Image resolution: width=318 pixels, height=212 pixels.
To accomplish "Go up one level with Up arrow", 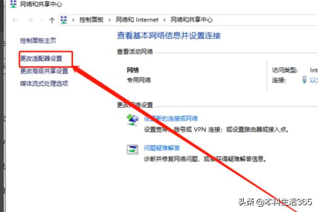I will (52, 20).
